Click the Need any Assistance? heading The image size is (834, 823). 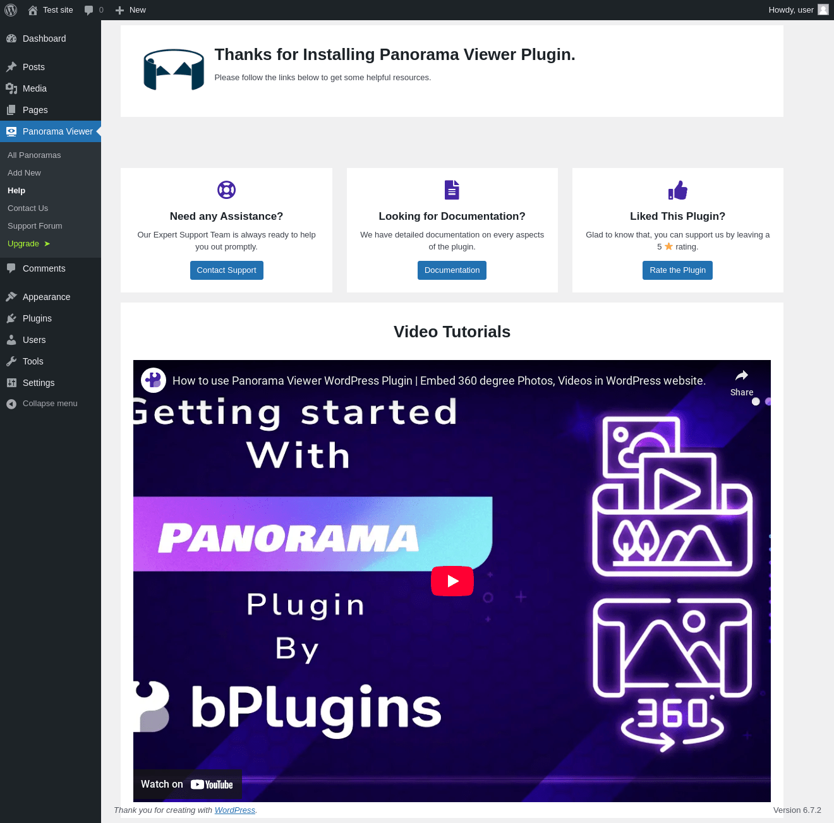226,216
